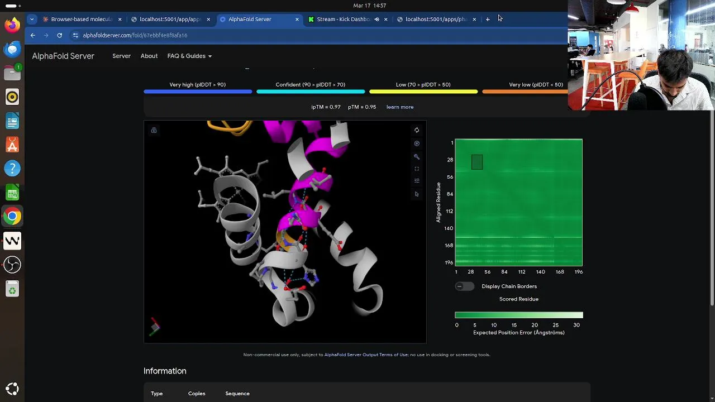The image size is (715, 402).
Task: Open the wrench settings tool in viewer
Action: pyautogui.click(x=417, y=157)
